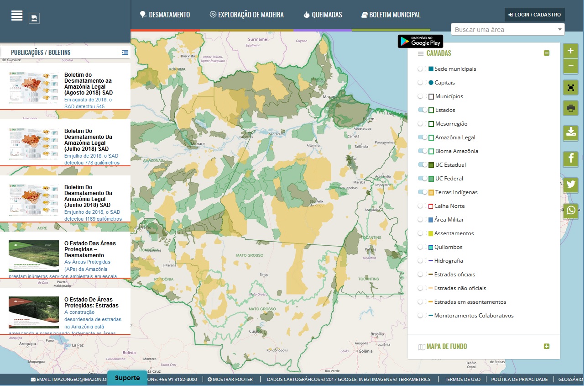
Task: Disable the Terras Indígenas layer
Action: click(422, 192)
